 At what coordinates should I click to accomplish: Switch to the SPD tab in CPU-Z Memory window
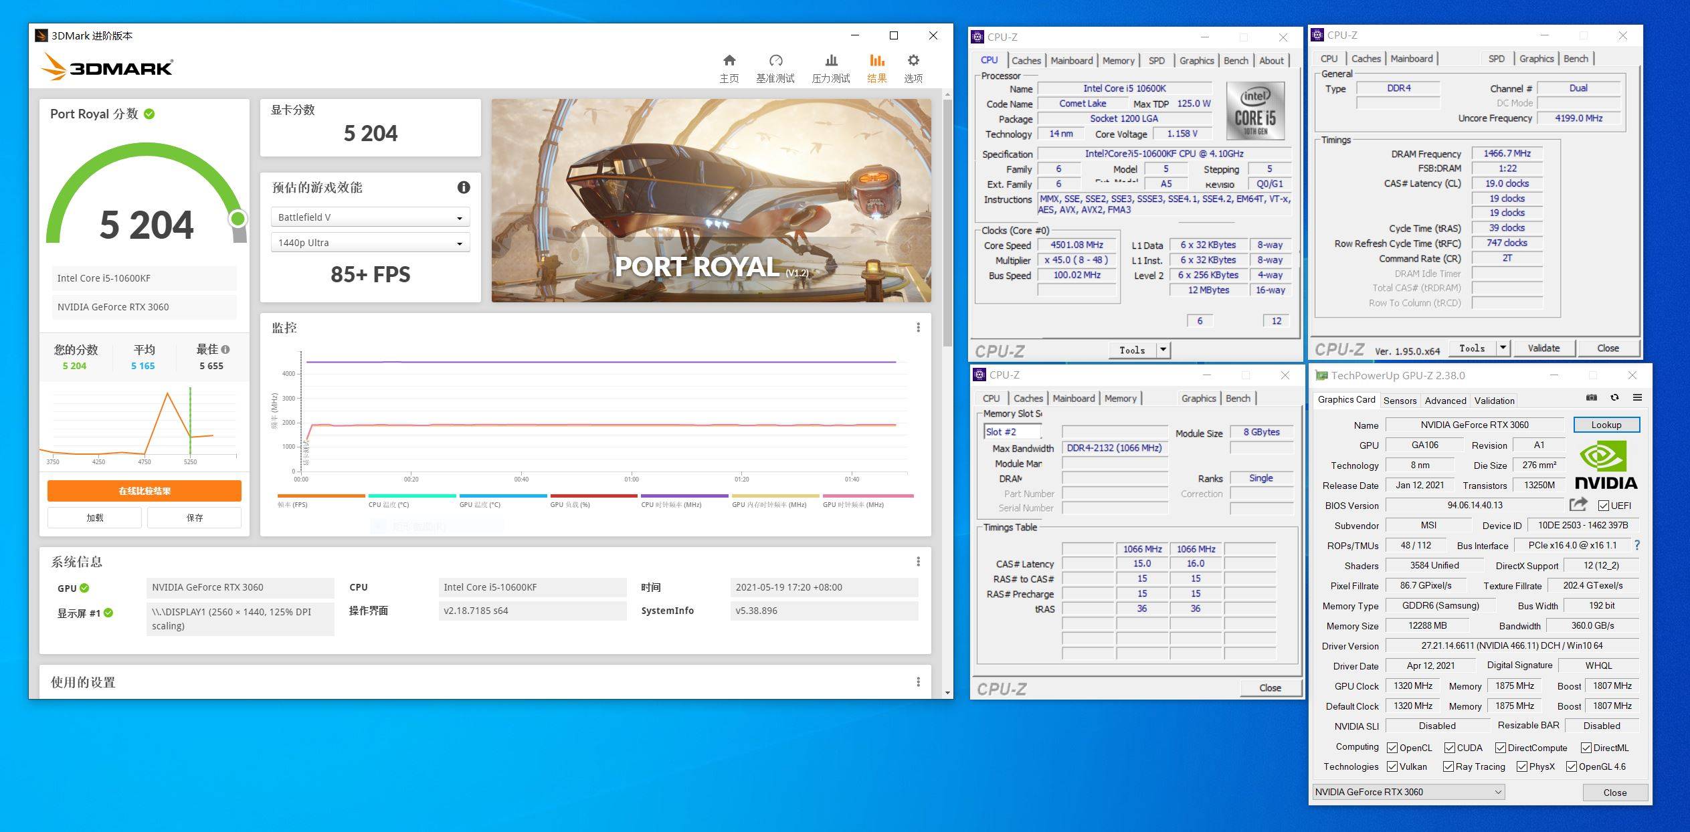[1497, 59]
